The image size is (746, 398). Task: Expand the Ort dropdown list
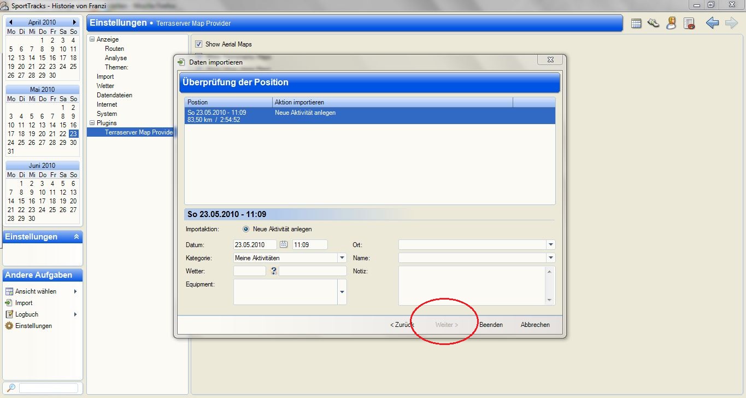(x=551, y=245)
